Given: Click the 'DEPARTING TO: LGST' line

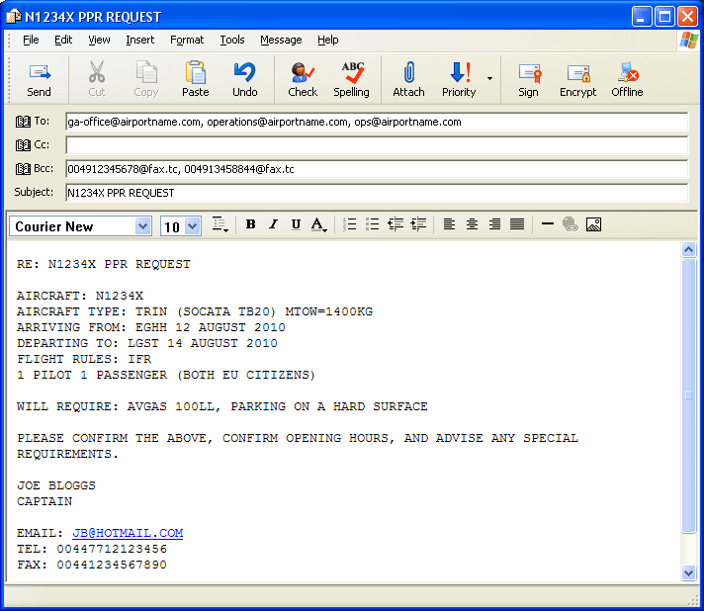Looking at the screenshot, I should pyautogui.click(x=147, y=343).
